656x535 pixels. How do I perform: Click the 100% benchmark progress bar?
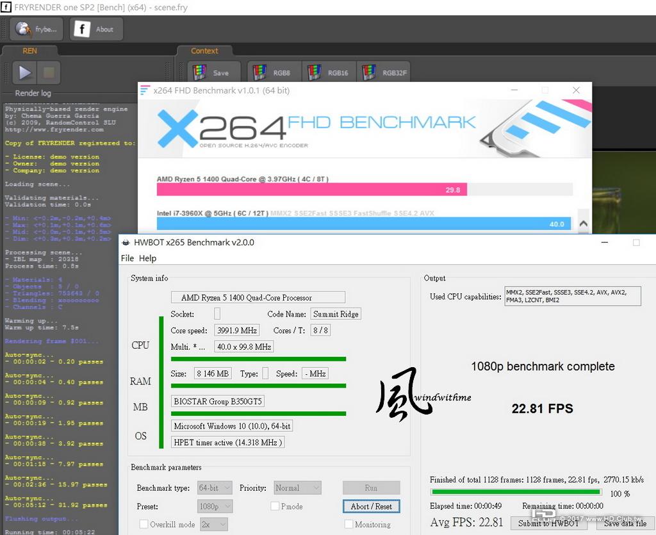(516, 492)
